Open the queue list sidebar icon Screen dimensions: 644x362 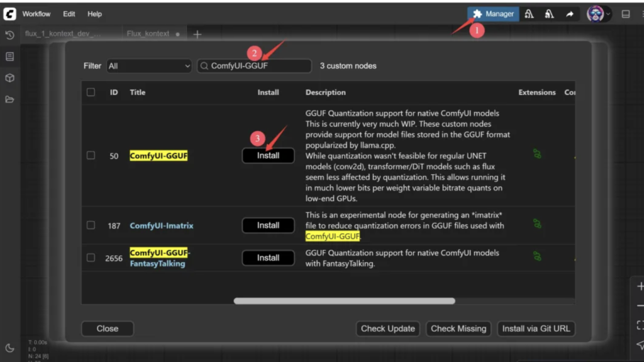click(10, 56)
